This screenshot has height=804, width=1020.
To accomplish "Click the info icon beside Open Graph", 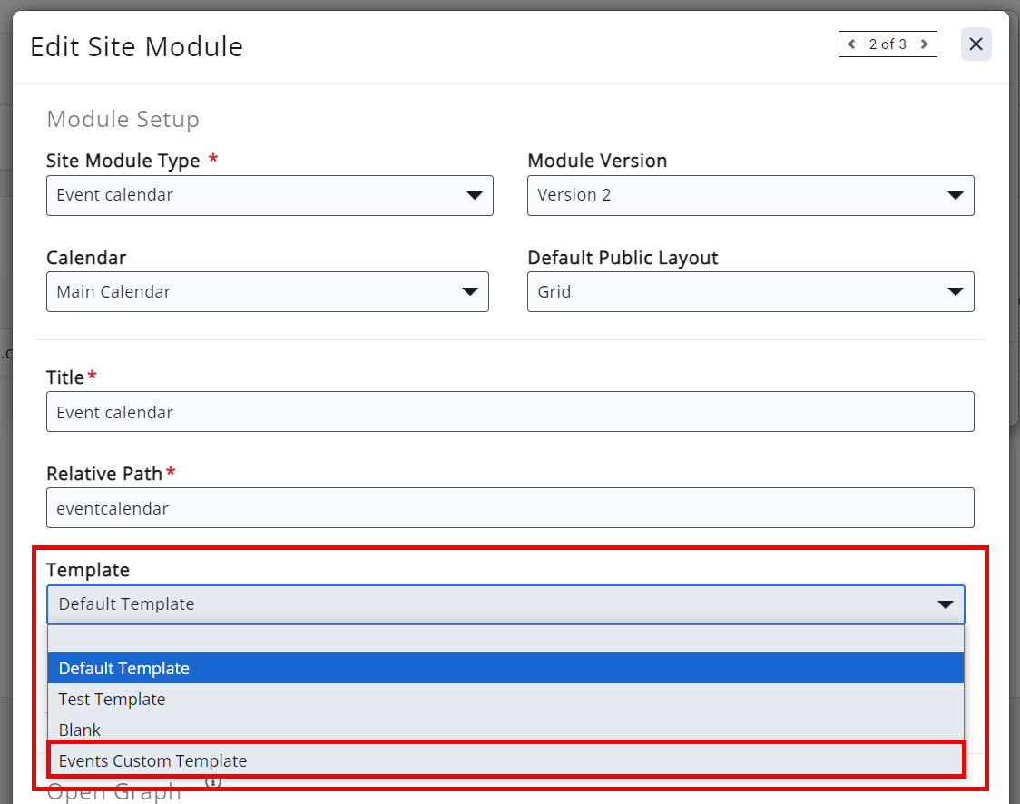I will coord(213,780).
